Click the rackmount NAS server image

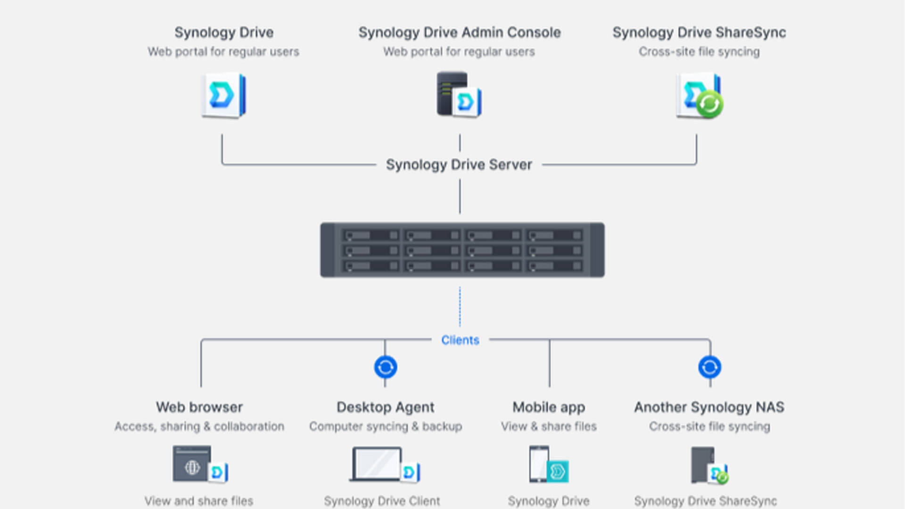[x=462, y=250]
